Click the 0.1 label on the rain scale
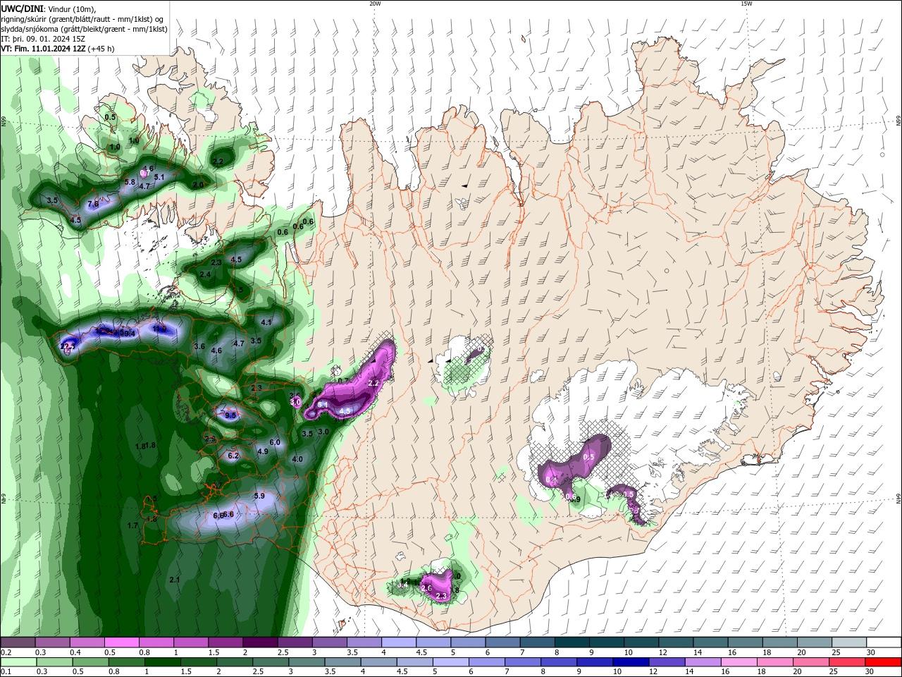The image size is (902, 677). click(x=6, y=672)
